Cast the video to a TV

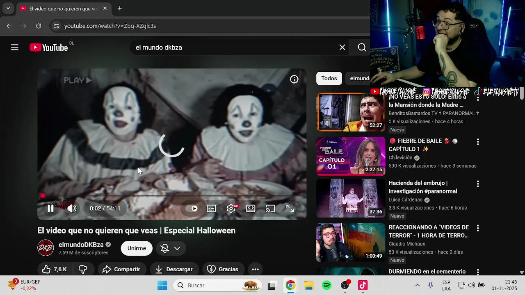tap(270, 209)
